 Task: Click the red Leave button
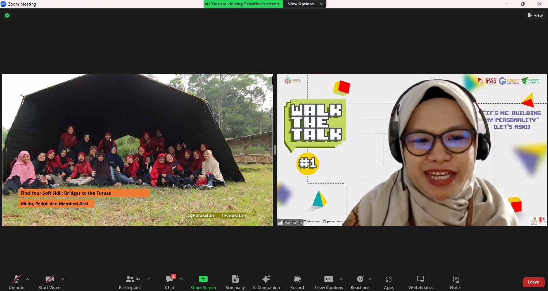coord(533,282)
